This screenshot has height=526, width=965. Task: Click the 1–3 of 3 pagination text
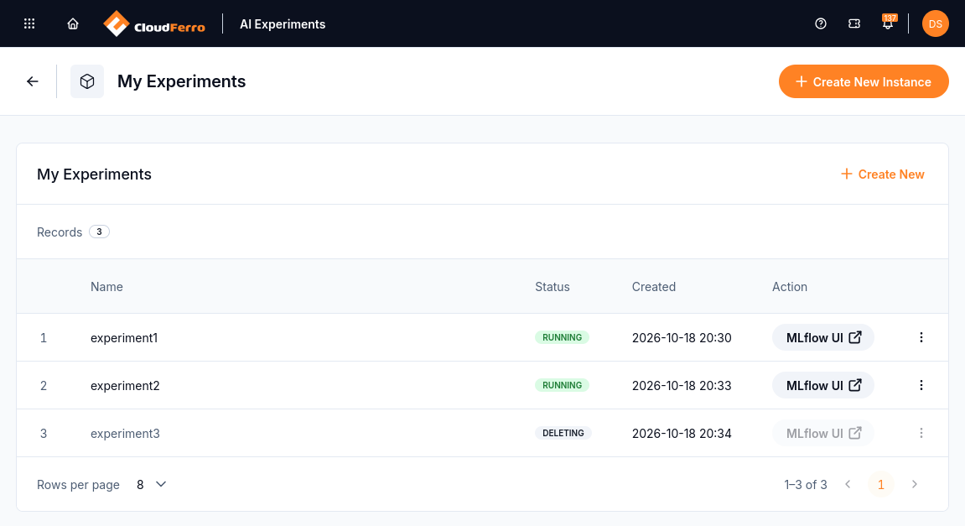[806, 486]
